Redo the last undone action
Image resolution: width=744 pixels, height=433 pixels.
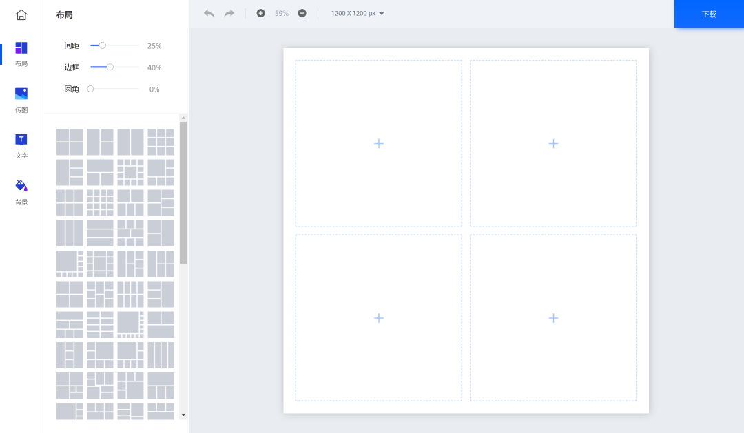[x=229, y=13]
